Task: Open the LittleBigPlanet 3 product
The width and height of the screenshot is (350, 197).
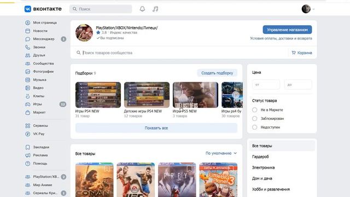Action: [218, 180]
